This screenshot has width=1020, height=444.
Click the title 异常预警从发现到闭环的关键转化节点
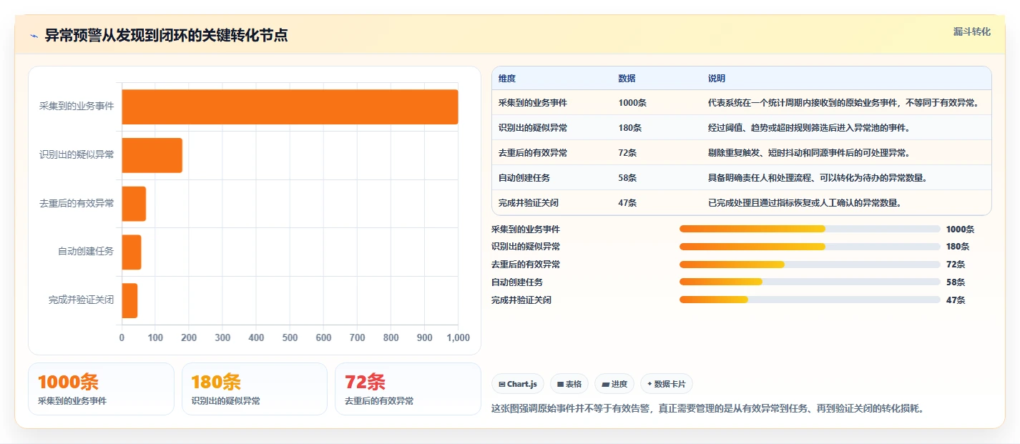pos(166,36)
